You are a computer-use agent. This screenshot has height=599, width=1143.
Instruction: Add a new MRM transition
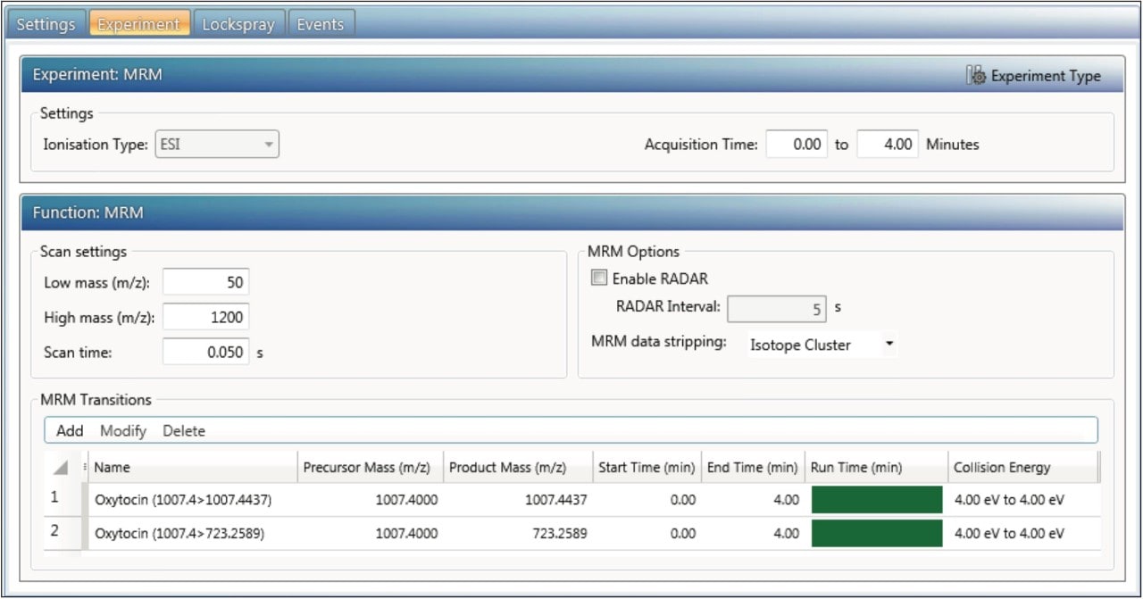[x=68, y=430]
